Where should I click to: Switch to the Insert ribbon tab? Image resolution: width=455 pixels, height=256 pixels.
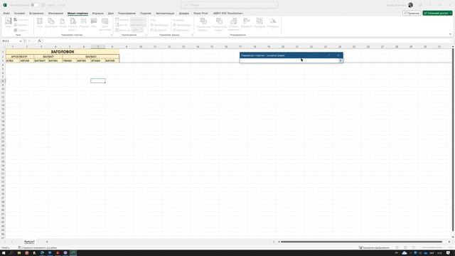pos(36,14)
